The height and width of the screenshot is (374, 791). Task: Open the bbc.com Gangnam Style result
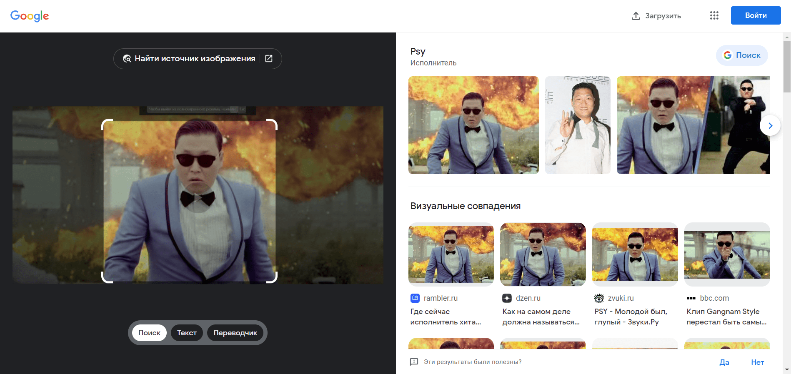[727, 317]
